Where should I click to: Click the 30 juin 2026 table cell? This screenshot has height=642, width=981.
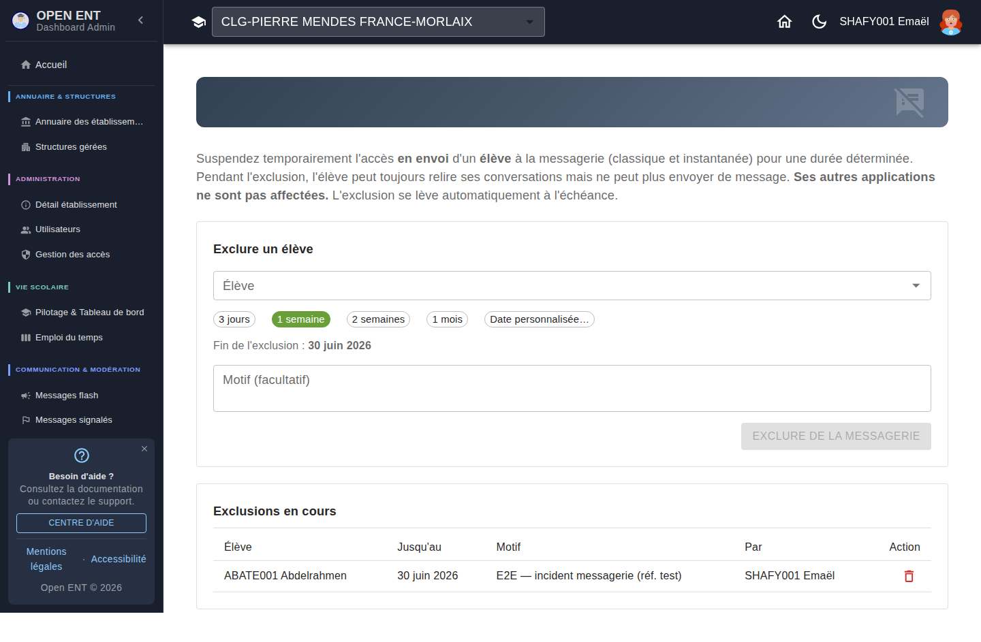(x=428, y=576)
